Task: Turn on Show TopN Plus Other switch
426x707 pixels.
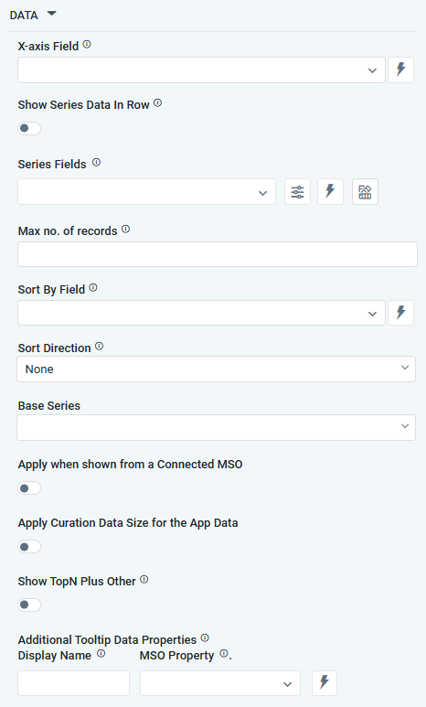Action: click(x=29, y=605)
